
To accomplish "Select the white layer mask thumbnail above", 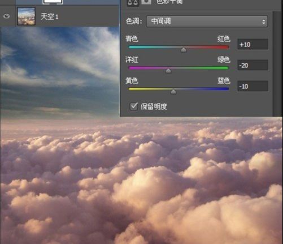I will (x=53, y=2).
